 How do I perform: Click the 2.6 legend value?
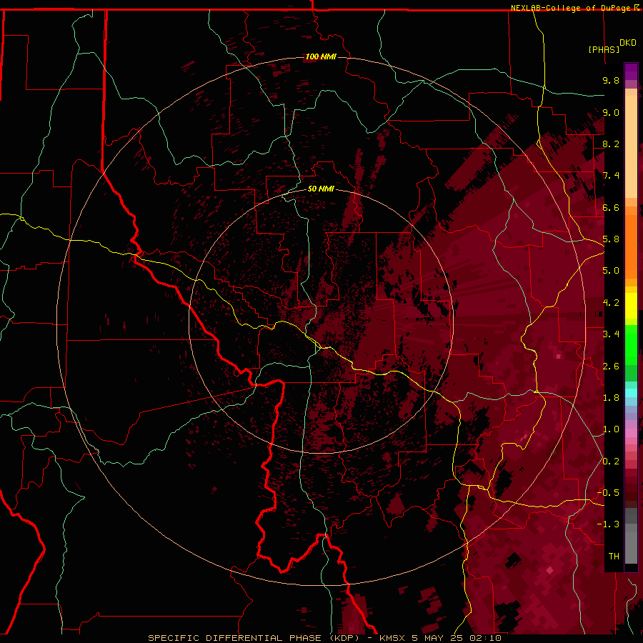tap(611, 367)
